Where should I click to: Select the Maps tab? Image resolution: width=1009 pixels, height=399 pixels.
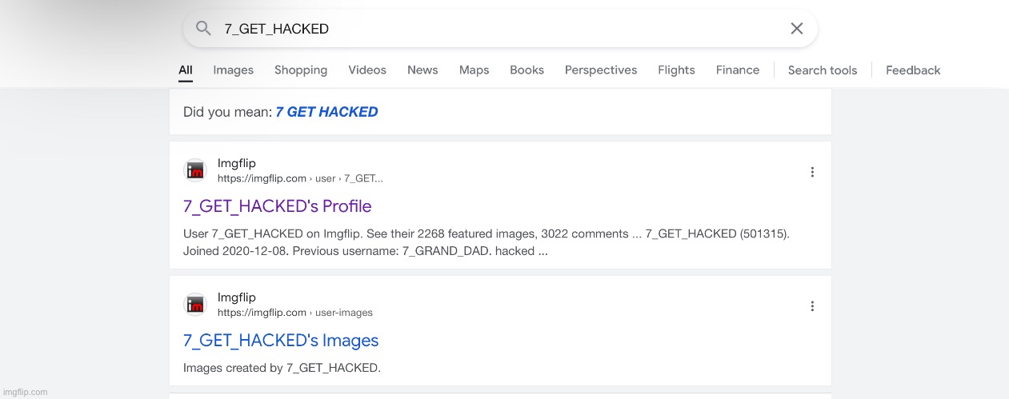(x=474, y=70)
